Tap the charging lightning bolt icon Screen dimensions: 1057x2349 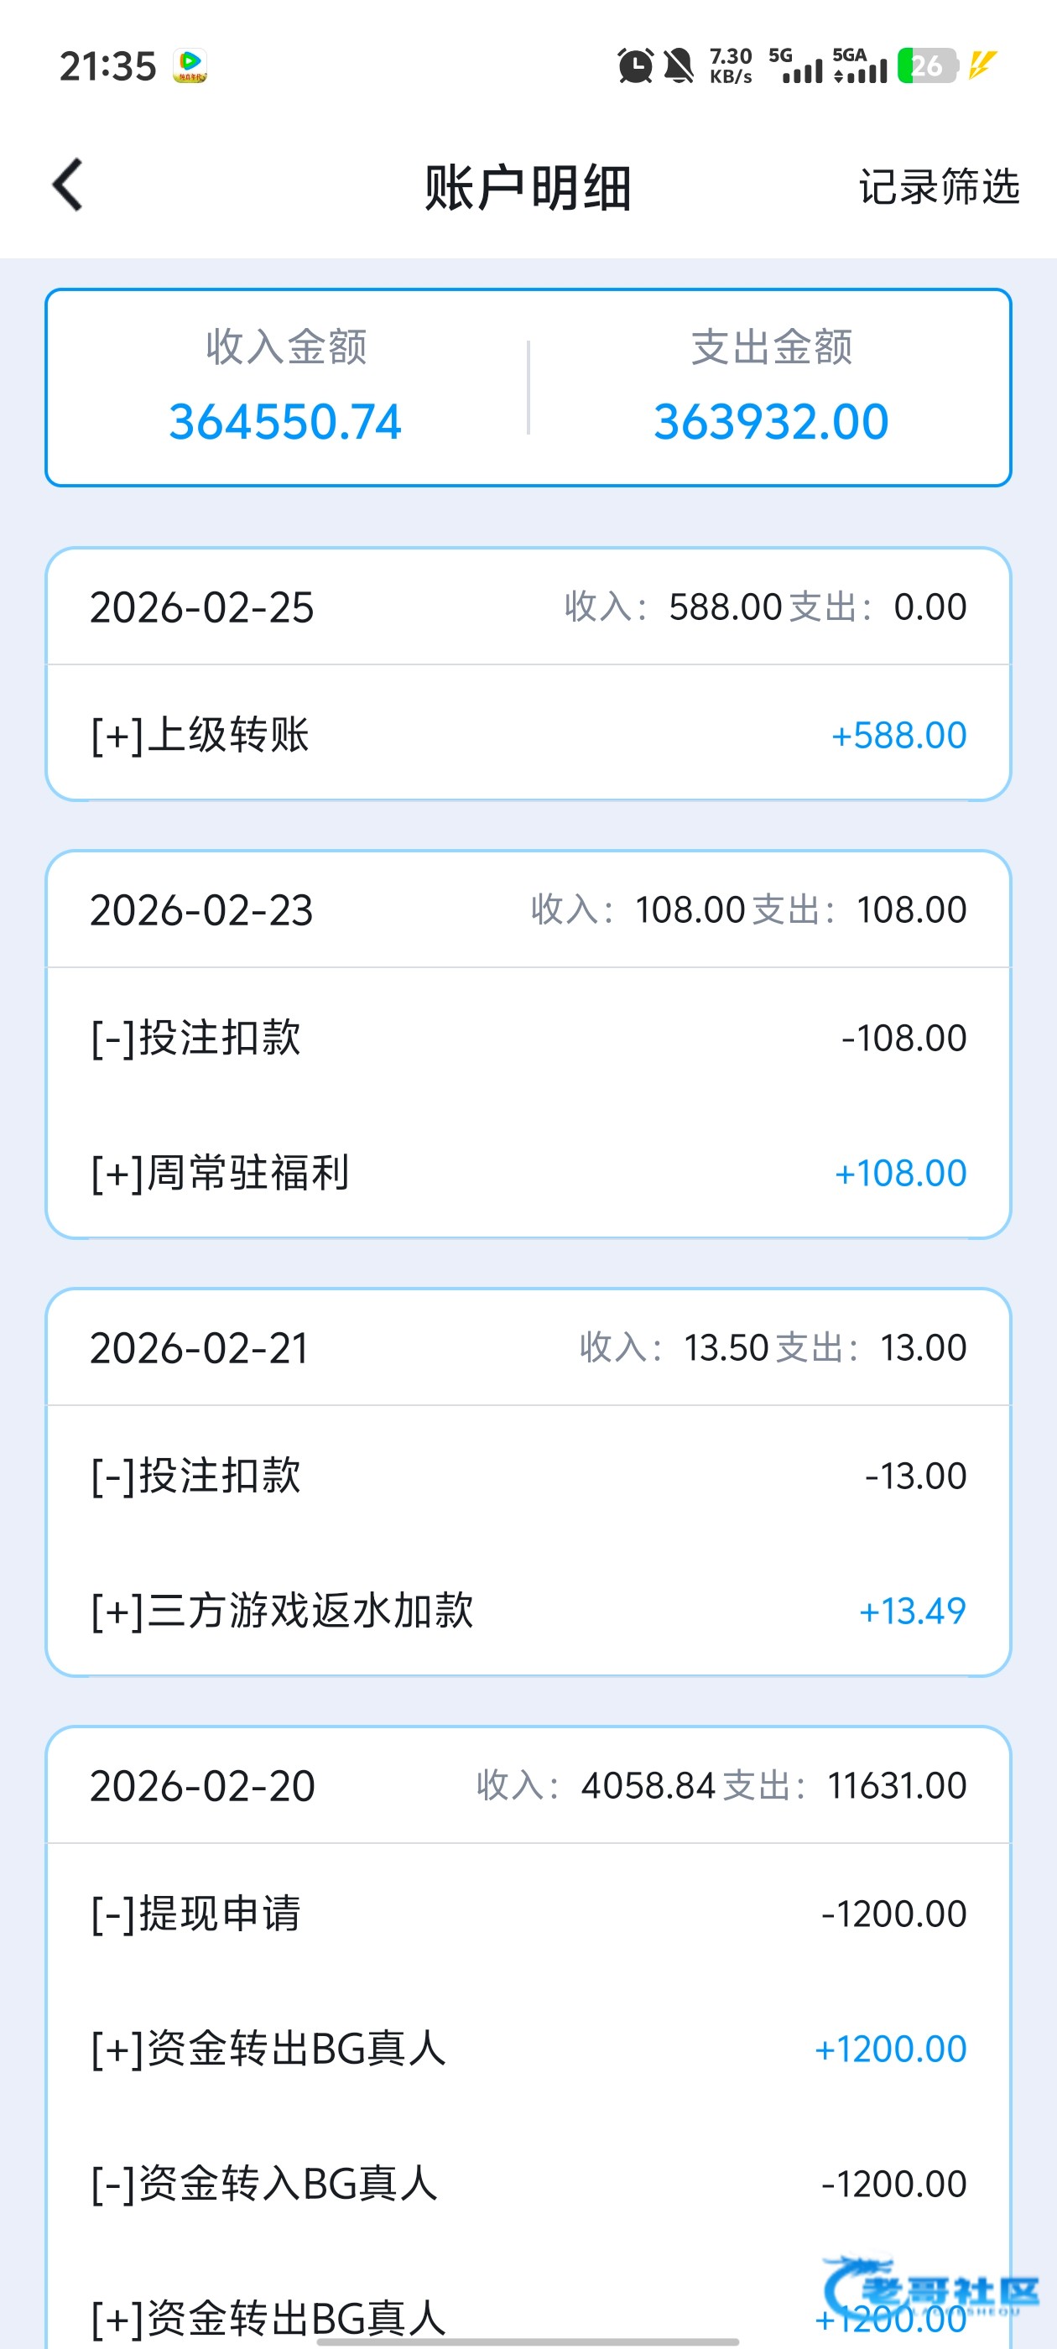(x=982, y=65)
